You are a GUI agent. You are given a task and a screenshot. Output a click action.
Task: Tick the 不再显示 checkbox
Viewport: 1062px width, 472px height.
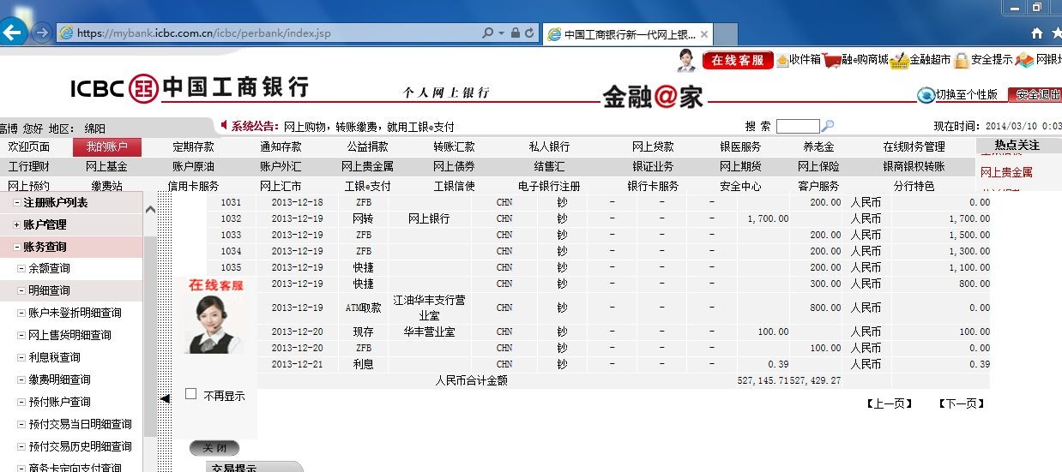coord(191,394)
